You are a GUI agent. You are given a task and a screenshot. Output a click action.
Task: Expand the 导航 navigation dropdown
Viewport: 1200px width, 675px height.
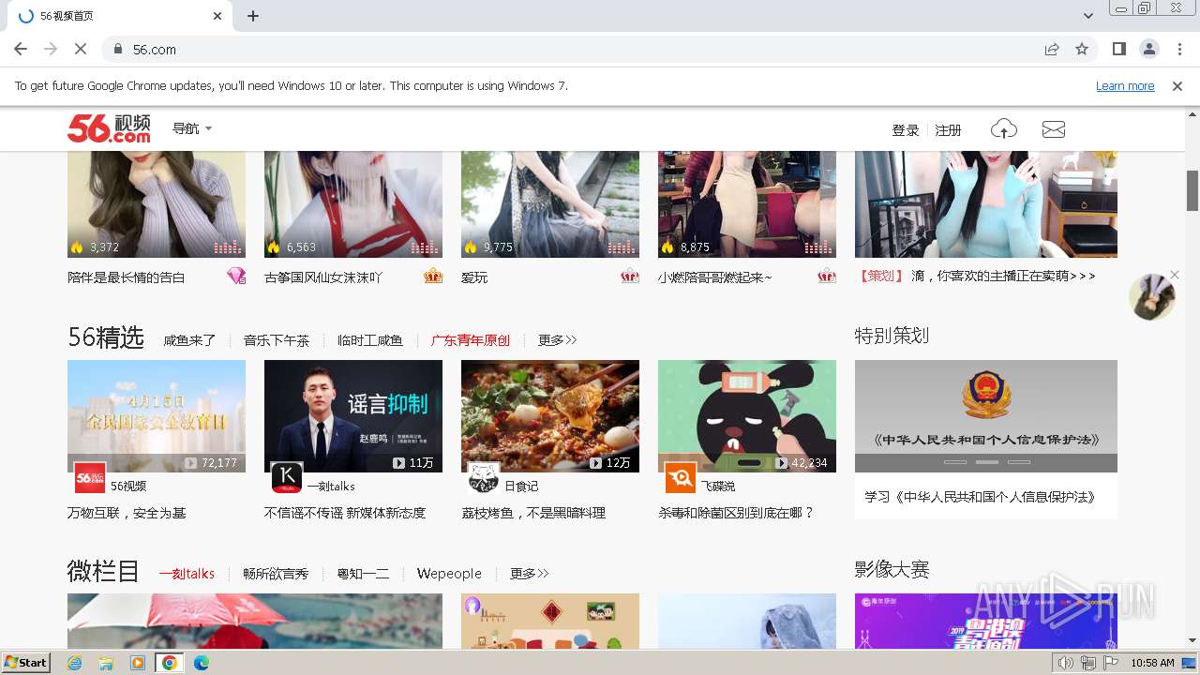192,128
